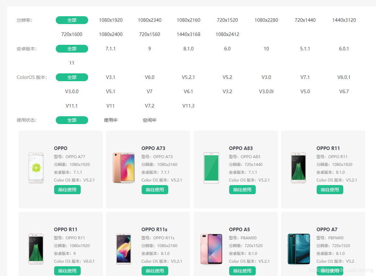Filter by resolution 1080x2412

pos(227,34)
